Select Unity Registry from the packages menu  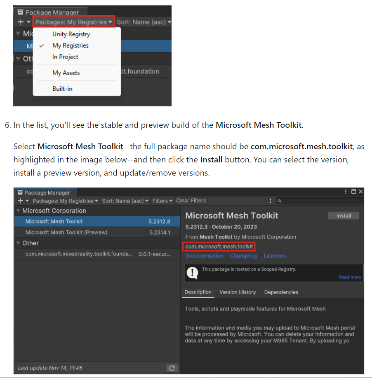pyautogui.click(x=71, y=34)
